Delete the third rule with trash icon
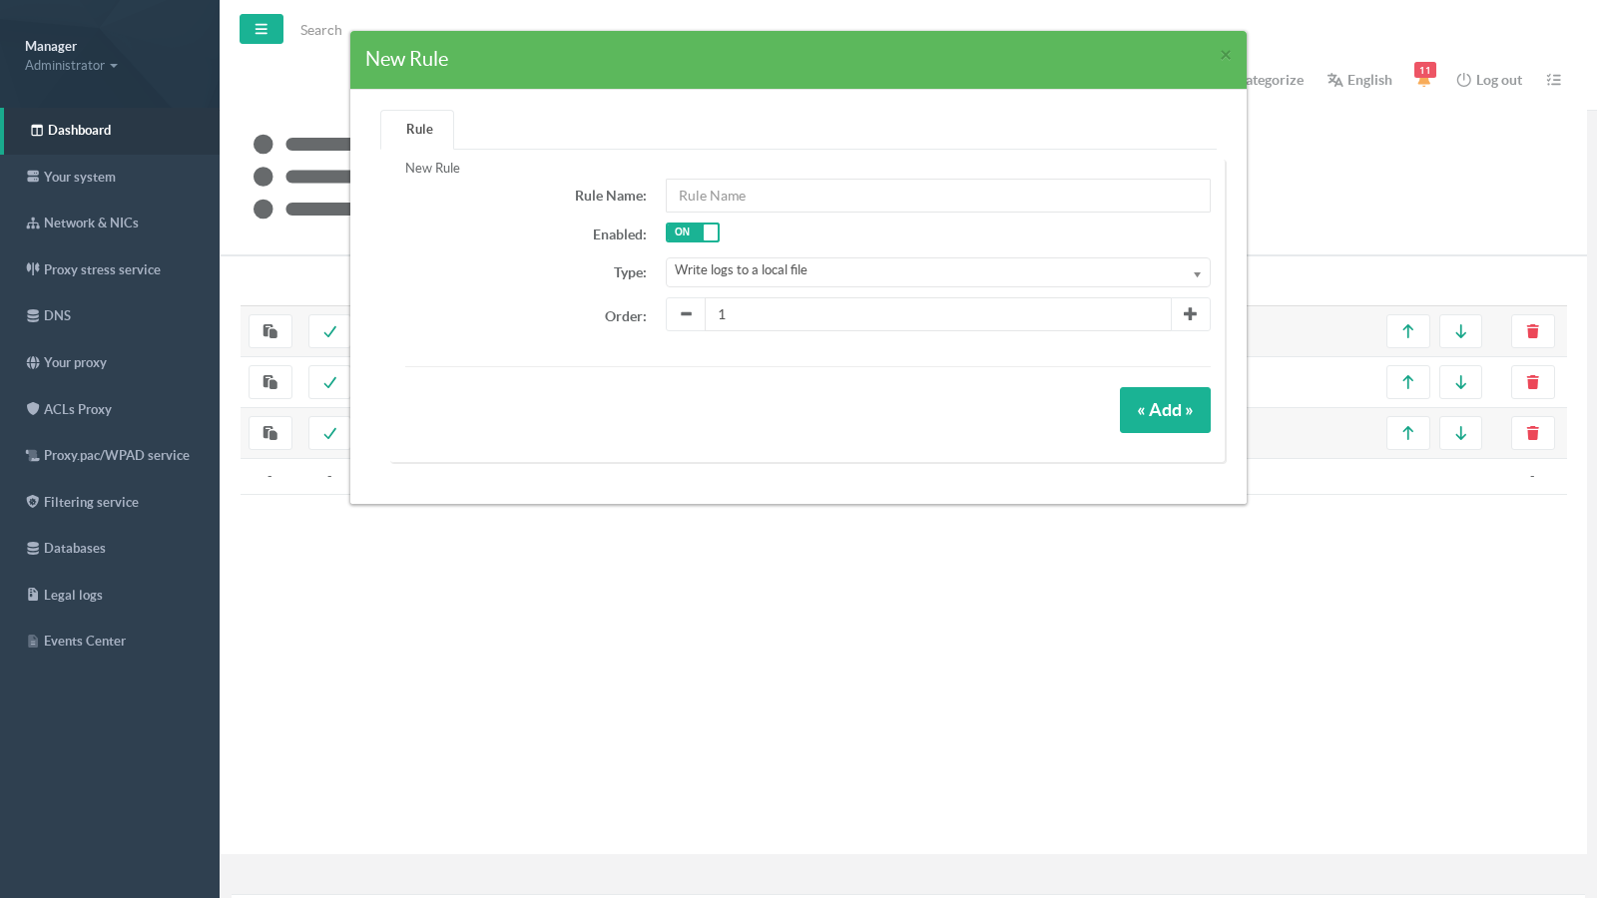The image size is (1597, 898). [x=1533, y=433]
